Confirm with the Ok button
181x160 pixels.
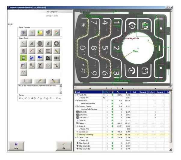[x=64, y=146]
